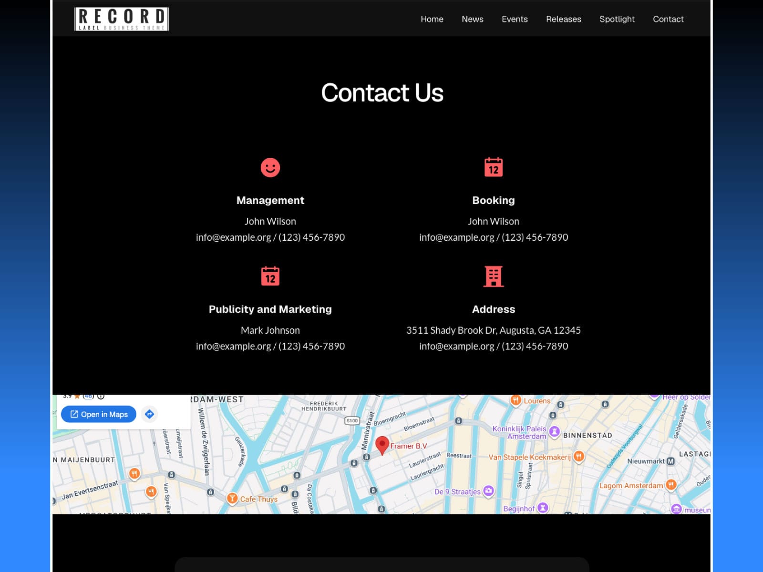Click the Lagom Amsterdam restaurant marker
The image size is (763, 572).
click(x=671, y=485)
